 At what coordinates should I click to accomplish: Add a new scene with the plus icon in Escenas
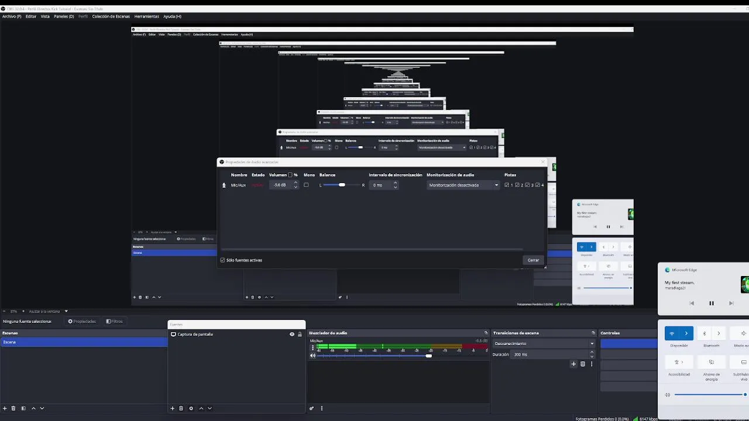(x=5, y=408)
